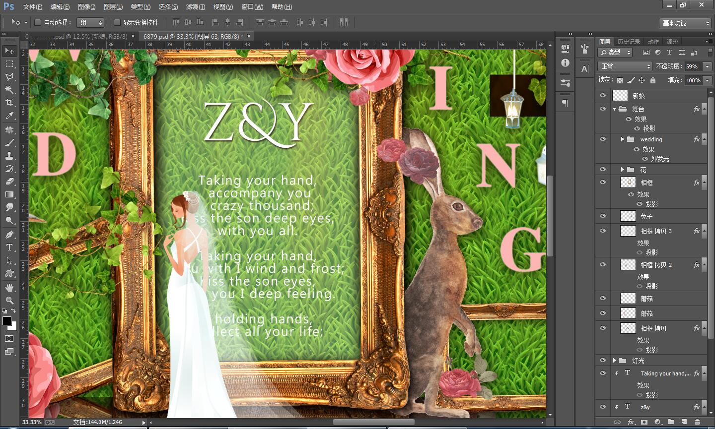The height and width of the screenshot is (429, 715).
Task: Select the Eraser tool
Action: 9,182
